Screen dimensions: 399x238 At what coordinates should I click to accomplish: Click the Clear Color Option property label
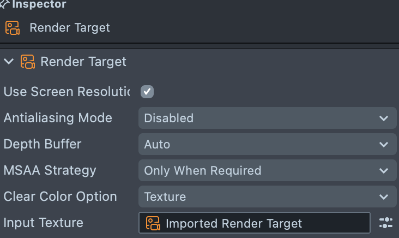pos(60,197)
